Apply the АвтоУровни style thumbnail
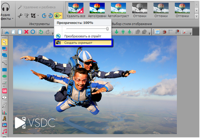 pos(97,10)
